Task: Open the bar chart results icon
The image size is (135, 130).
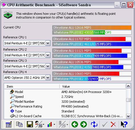Action: pyautogui.click(x=50, y=125)
